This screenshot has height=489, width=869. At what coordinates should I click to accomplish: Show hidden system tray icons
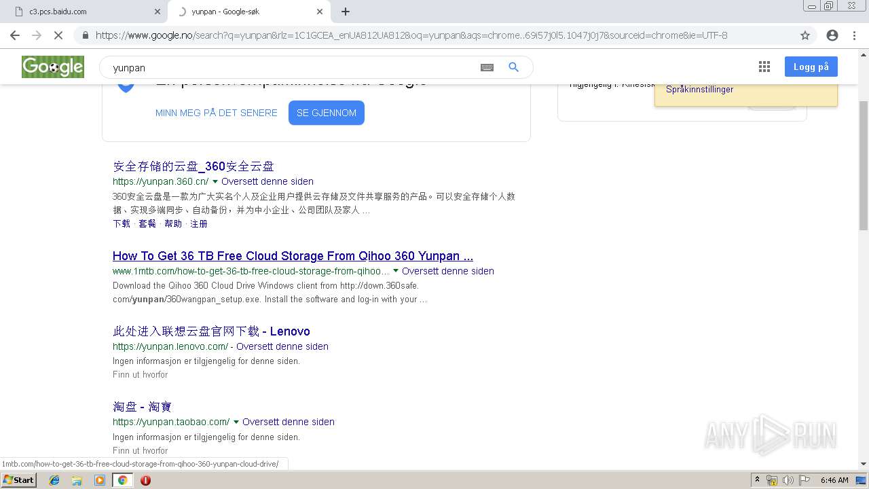coord(757,480)
